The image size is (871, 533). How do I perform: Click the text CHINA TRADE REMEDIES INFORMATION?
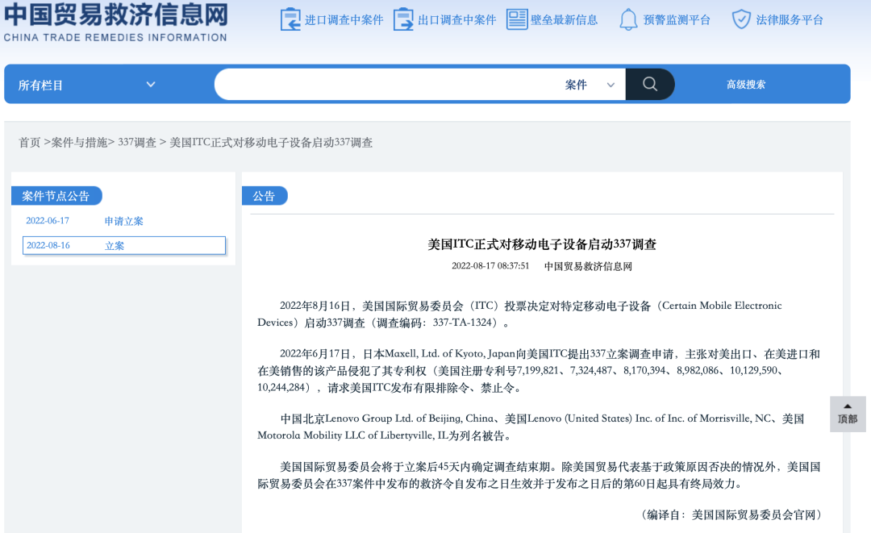[x=115, y=37]
